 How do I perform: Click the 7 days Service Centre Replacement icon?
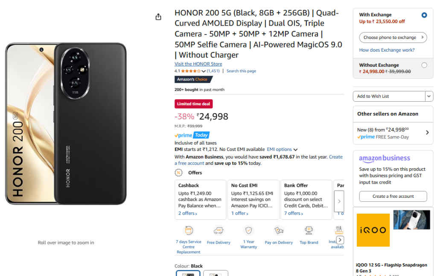[188, 231]
